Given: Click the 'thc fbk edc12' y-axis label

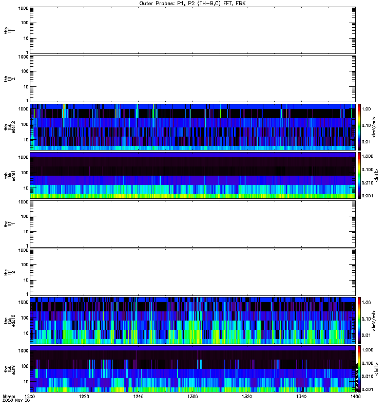Looking at the screenshot, I should [x=9, y=321].
